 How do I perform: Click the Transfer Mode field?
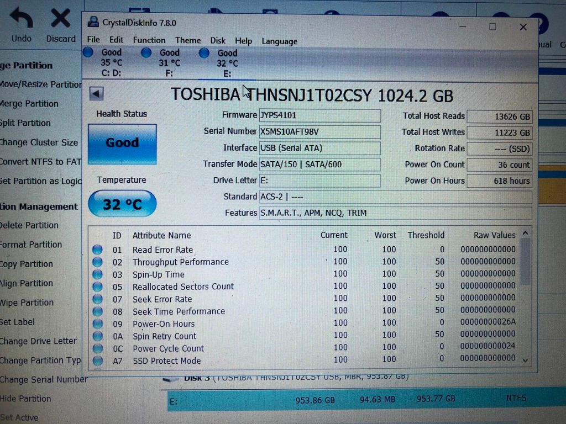[320, 165]
